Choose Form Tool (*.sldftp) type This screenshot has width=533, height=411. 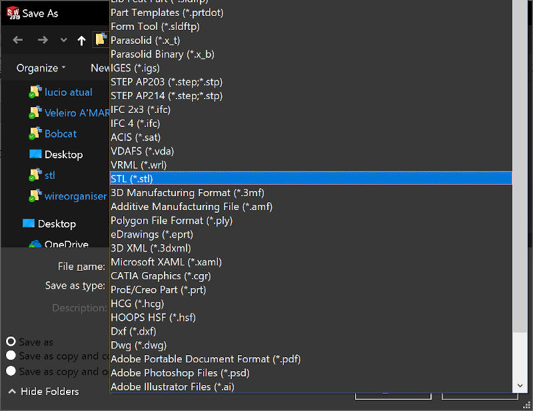tap(310, 27)
